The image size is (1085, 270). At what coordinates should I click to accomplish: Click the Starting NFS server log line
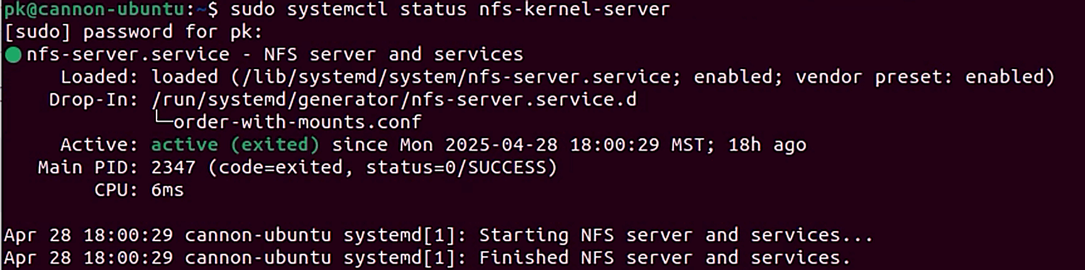point(438,235)
